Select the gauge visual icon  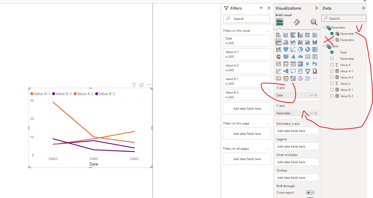pos(300,56)
